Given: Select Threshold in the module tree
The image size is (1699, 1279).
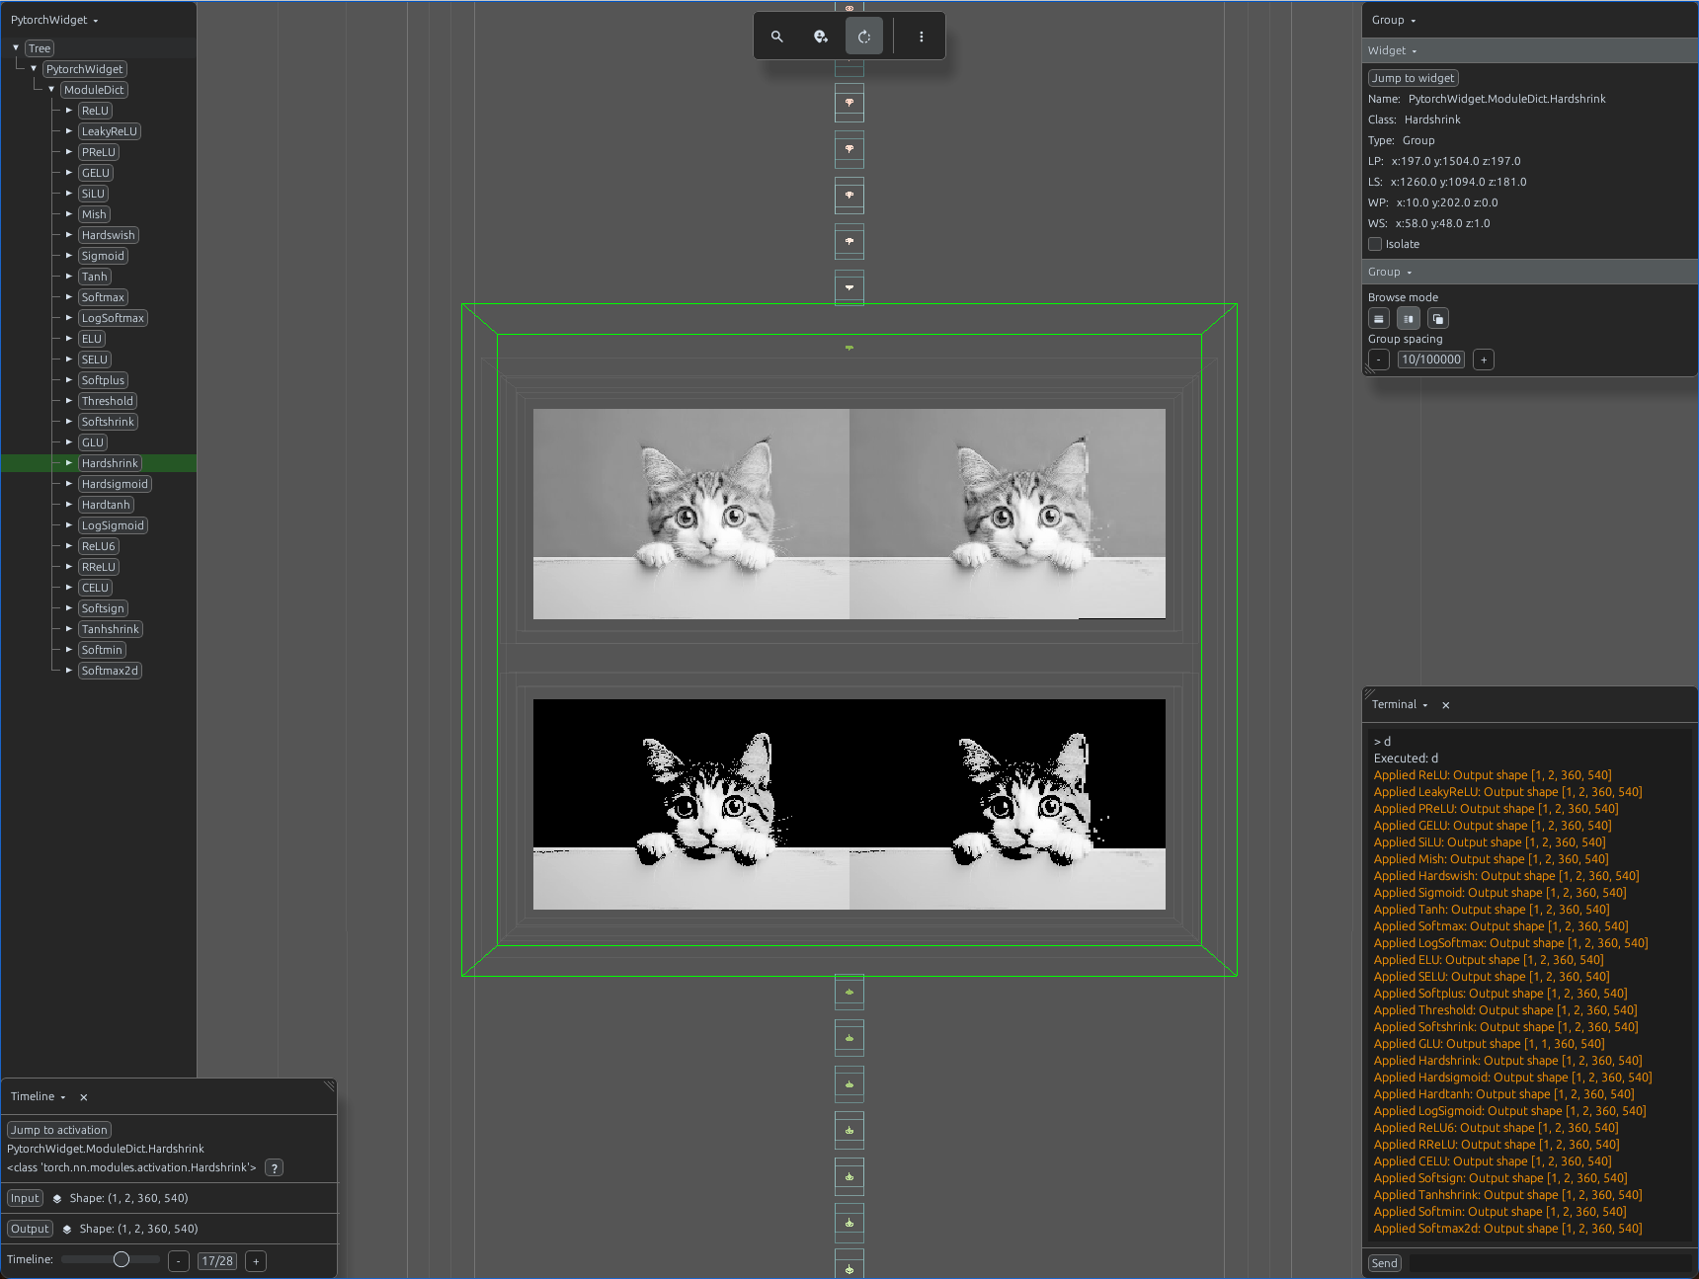Looking at the screenshot, I should [108, 401].
